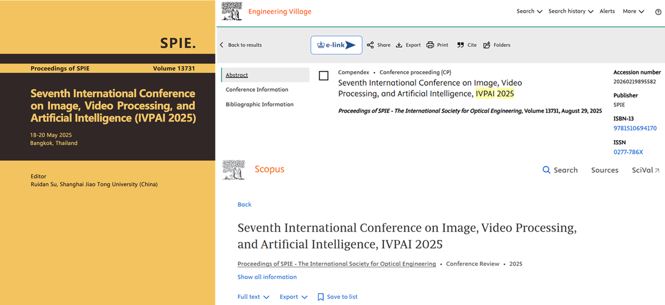Switch to the Conference Information tab
The image size is (665, 305).
(257, 90)
